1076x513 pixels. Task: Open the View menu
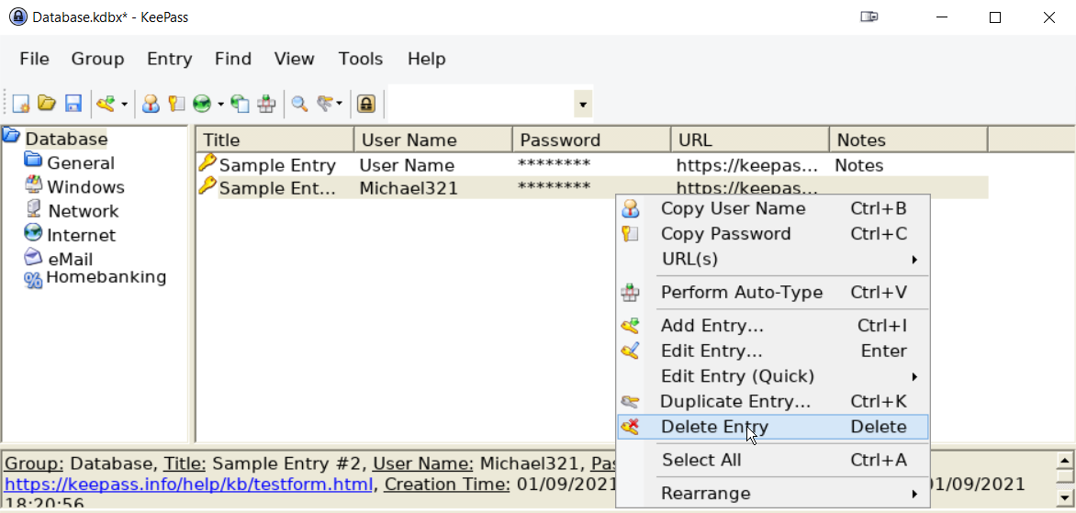[295, 59]
